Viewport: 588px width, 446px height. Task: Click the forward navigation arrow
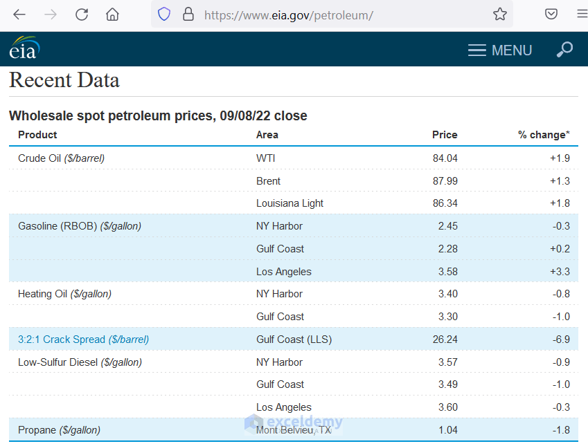[x=50, y=13]
